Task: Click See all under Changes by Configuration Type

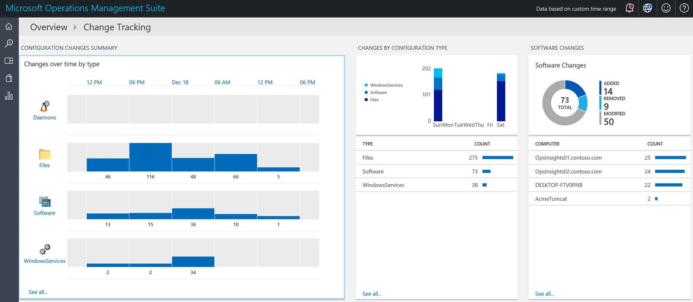Action: coord(372,294)
